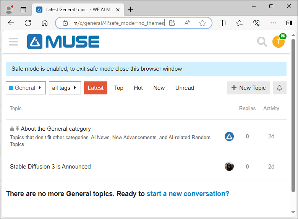
Task: Click the New Topic button
Action: pos(248,88)
